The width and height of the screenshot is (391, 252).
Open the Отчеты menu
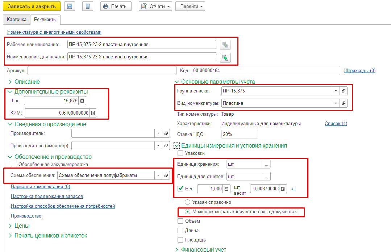[x=155, y=6]
